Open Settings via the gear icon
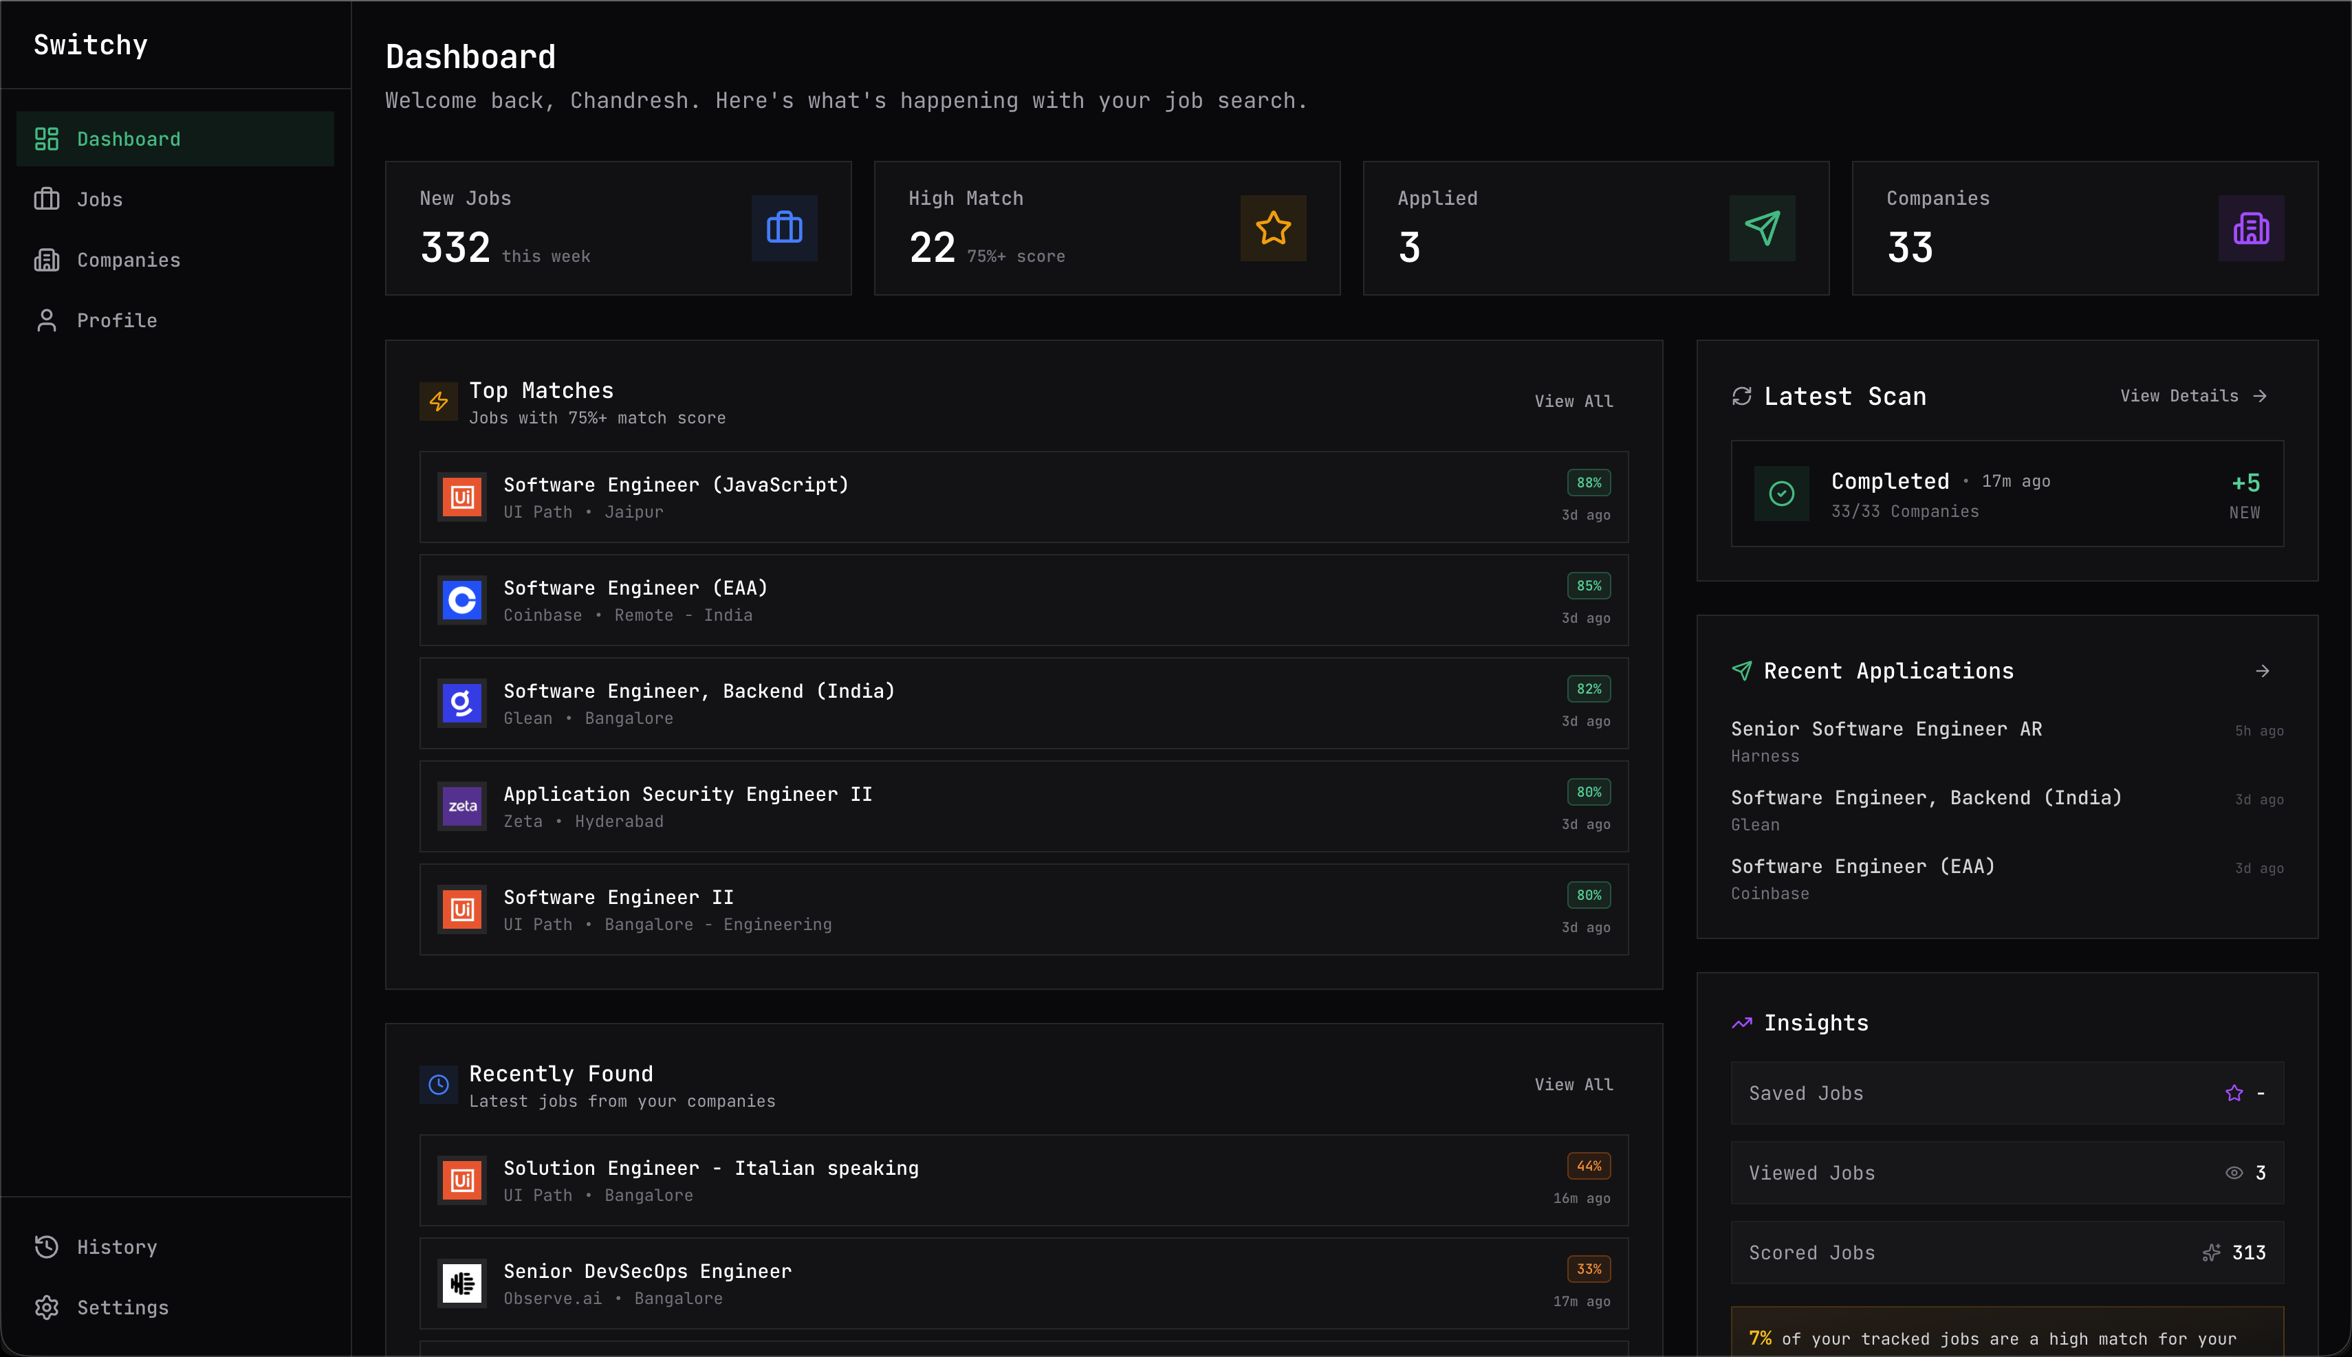 [47, 1307]
